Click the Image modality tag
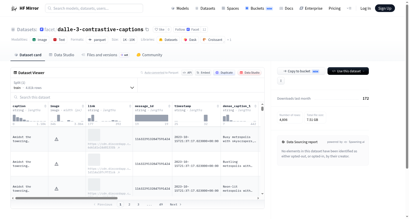This screenshot has width=409, height=219. tap(40, 40)
